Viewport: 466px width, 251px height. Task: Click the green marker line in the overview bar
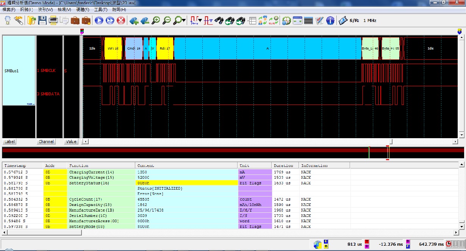(369, 153)
